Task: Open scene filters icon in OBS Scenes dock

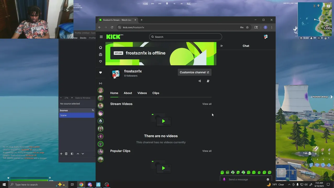Action: point(72,154)
